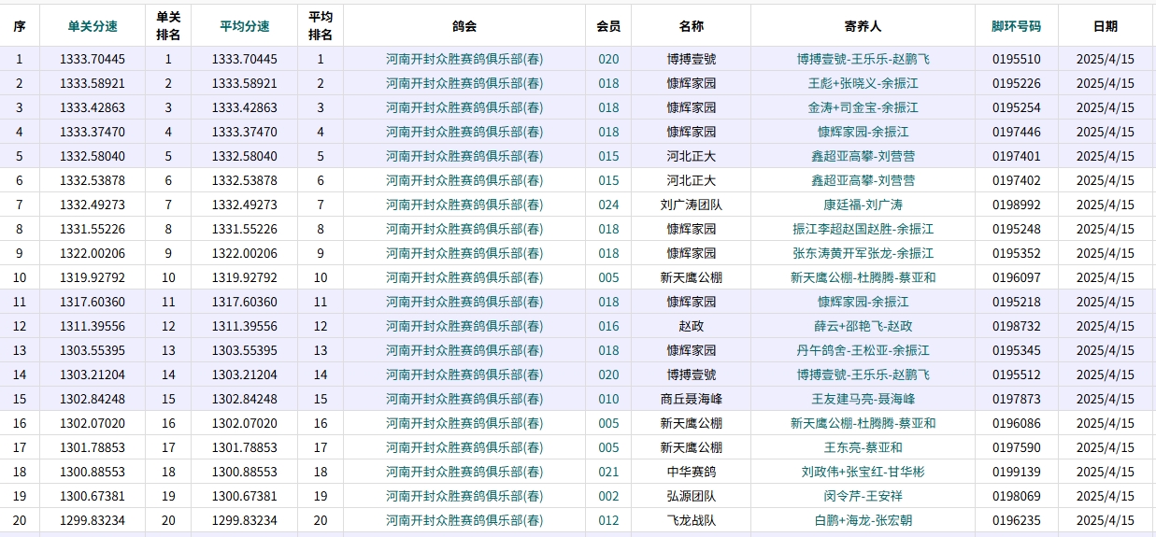
Task: Open 慷辉家园-余振江 link in row 11
Action: (863, 302)
